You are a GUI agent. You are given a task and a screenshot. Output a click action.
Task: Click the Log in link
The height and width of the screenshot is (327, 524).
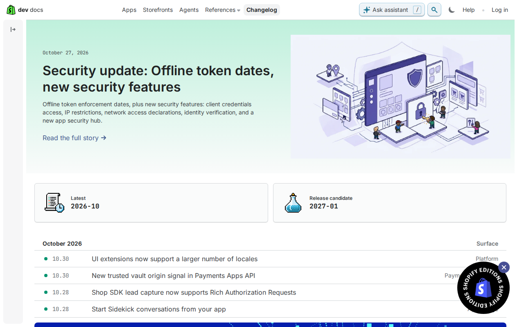point(500,10)
